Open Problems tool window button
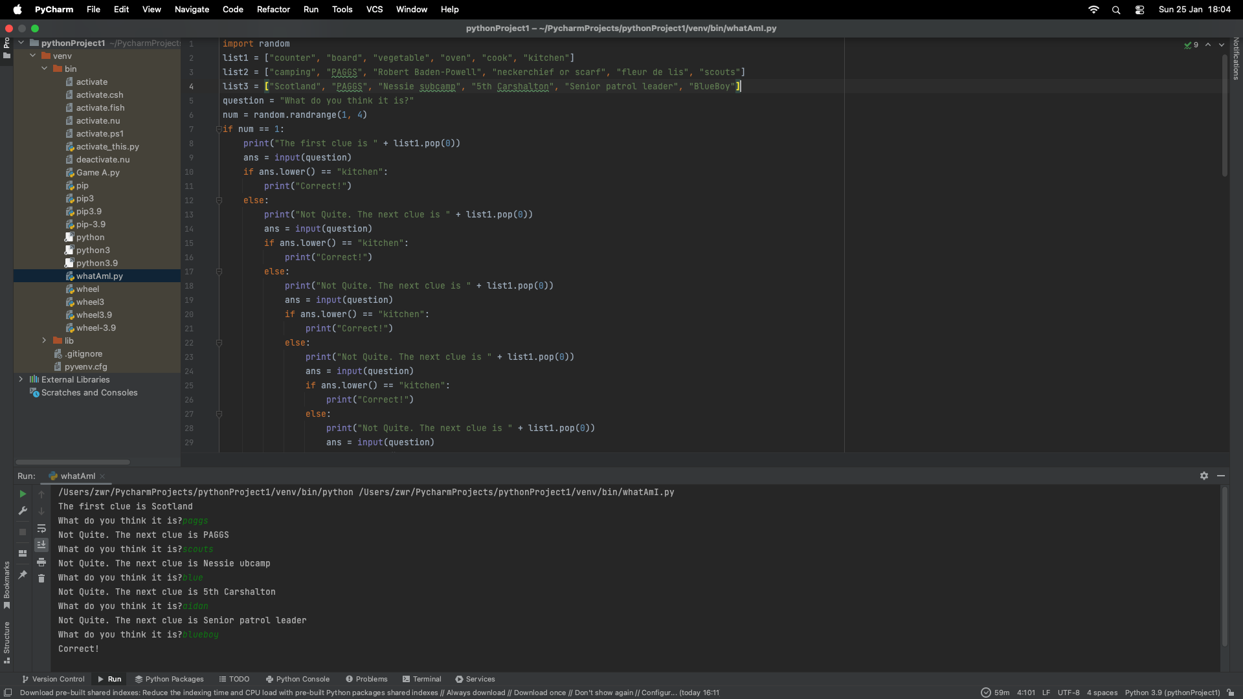This screenshot has width=1243, height=699. pyautogui.click(x=366, y=679)
